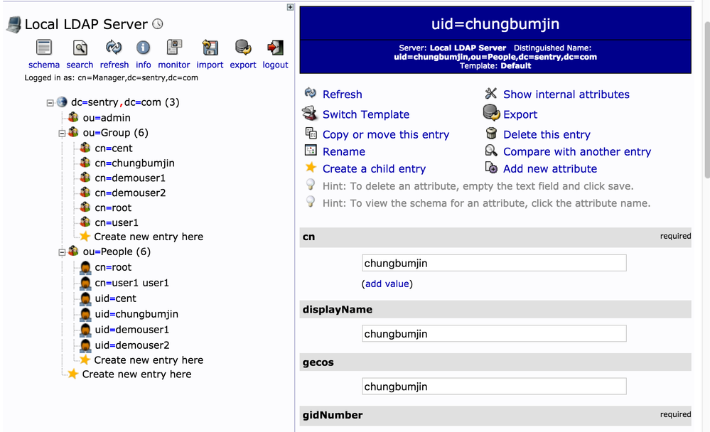The image size is (710, 432).
Task: Click the gecos value input field
Action: point(494,387)
